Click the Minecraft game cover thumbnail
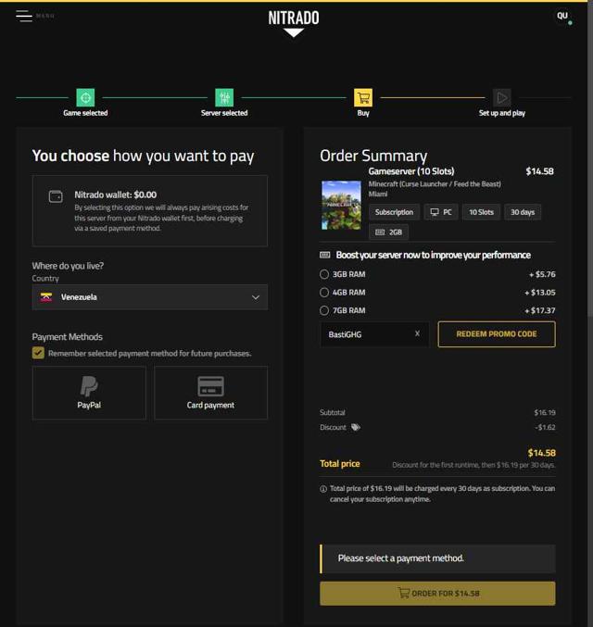Screen dimensions: 593x627 [x=341, y=205]
